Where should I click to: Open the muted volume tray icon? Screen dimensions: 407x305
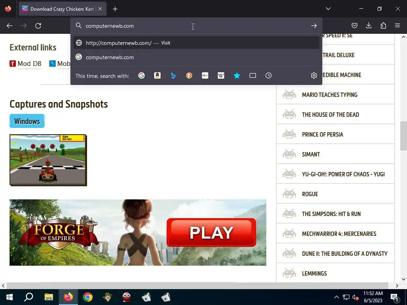point(355,297)
